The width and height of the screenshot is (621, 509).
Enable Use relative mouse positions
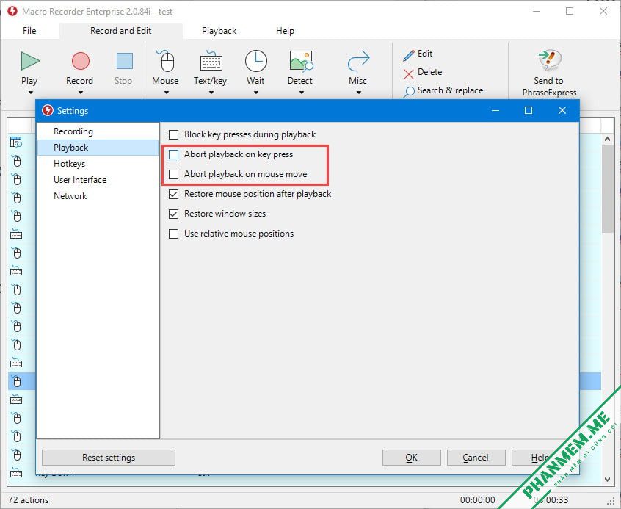point(173,234)
